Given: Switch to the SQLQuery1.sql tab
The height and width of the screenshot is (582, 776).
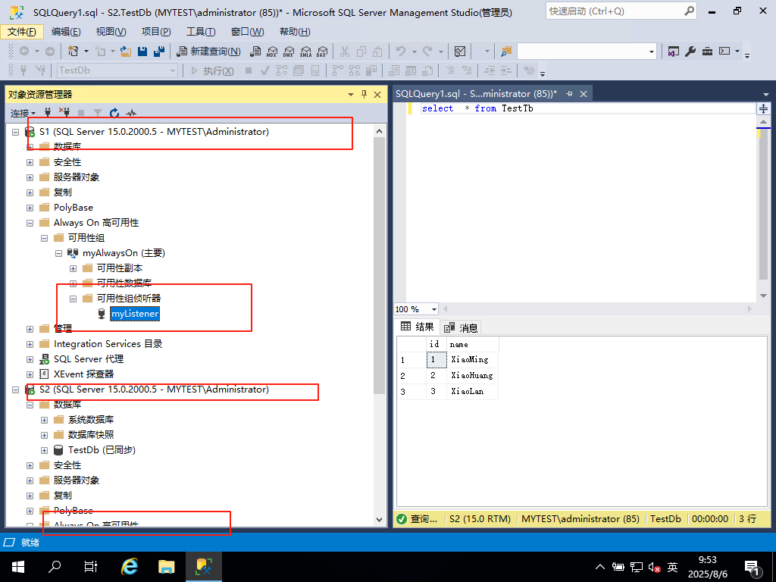Looking at the screenshot, I should 476,93.
